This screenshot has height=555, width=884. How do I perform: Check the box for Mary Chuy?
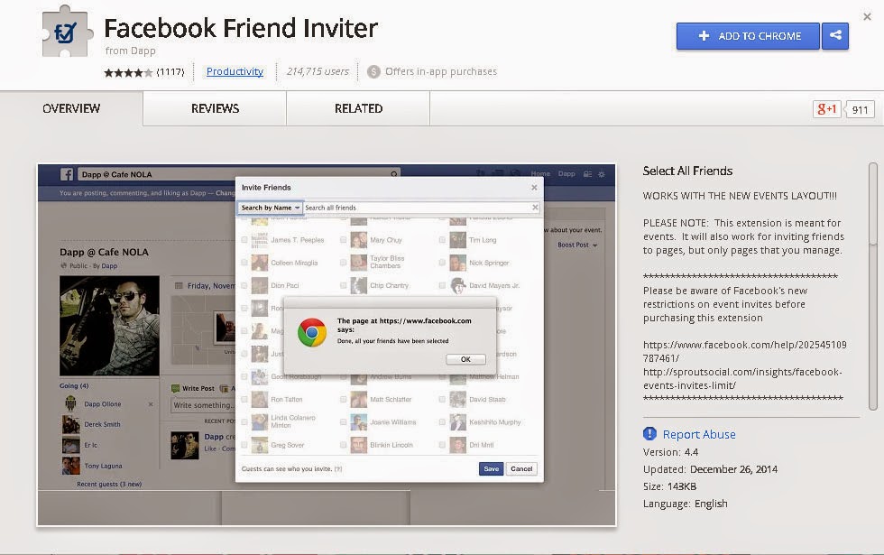pos(343,240)
